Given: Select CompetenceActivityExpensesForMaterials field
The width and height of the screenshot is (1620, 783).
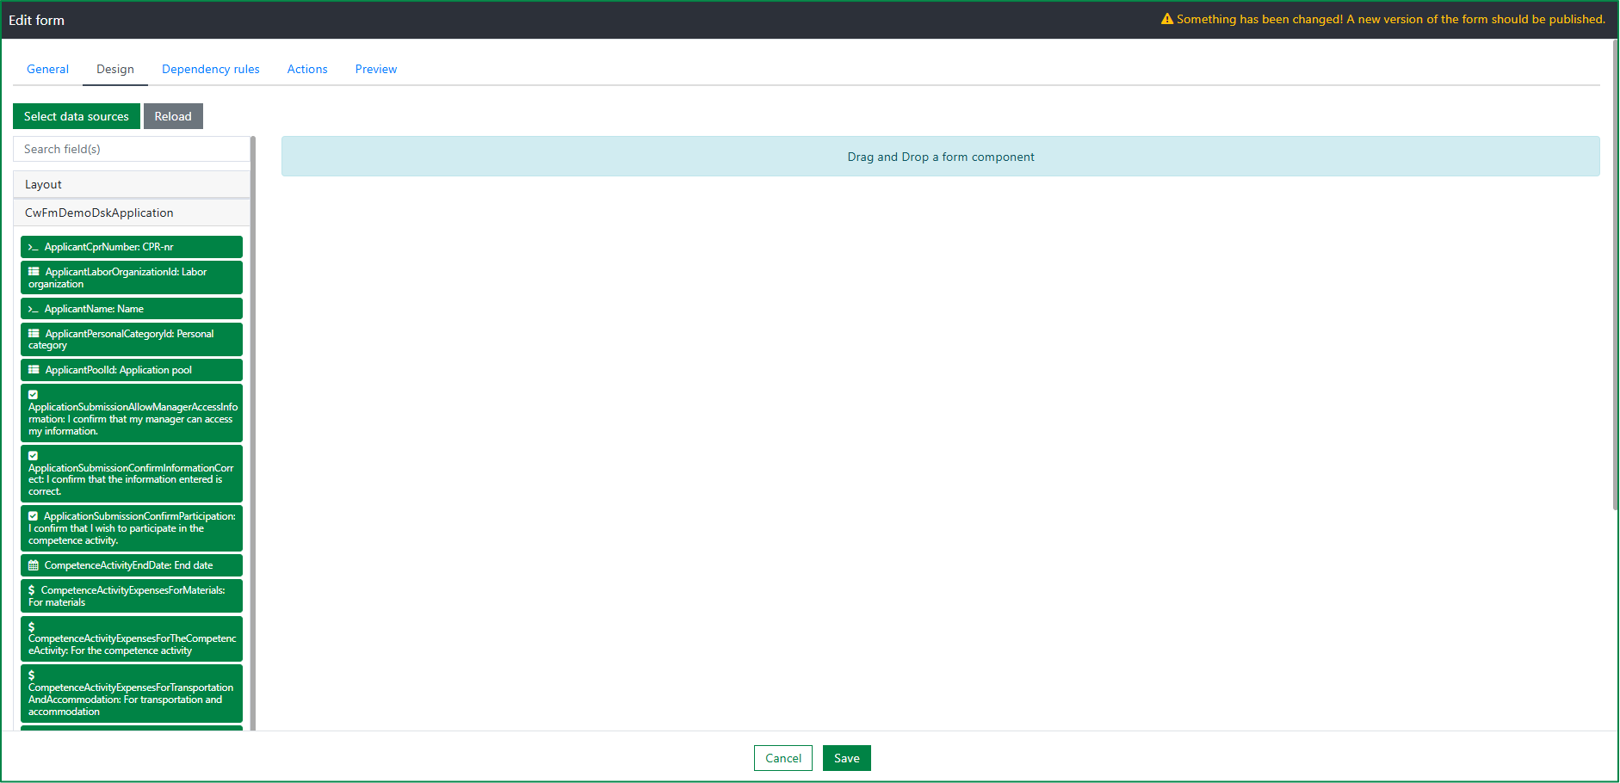Looking at the screenshot, I should [132, 596].
